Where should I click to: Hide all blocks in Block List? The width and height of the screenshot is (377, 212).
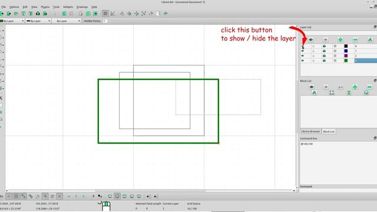point(326,87)
